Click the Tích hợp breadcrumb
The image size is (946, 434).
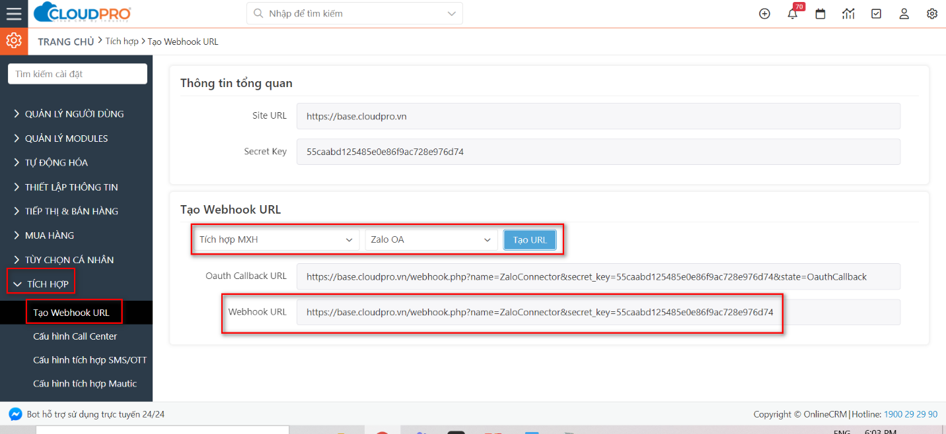122,41
